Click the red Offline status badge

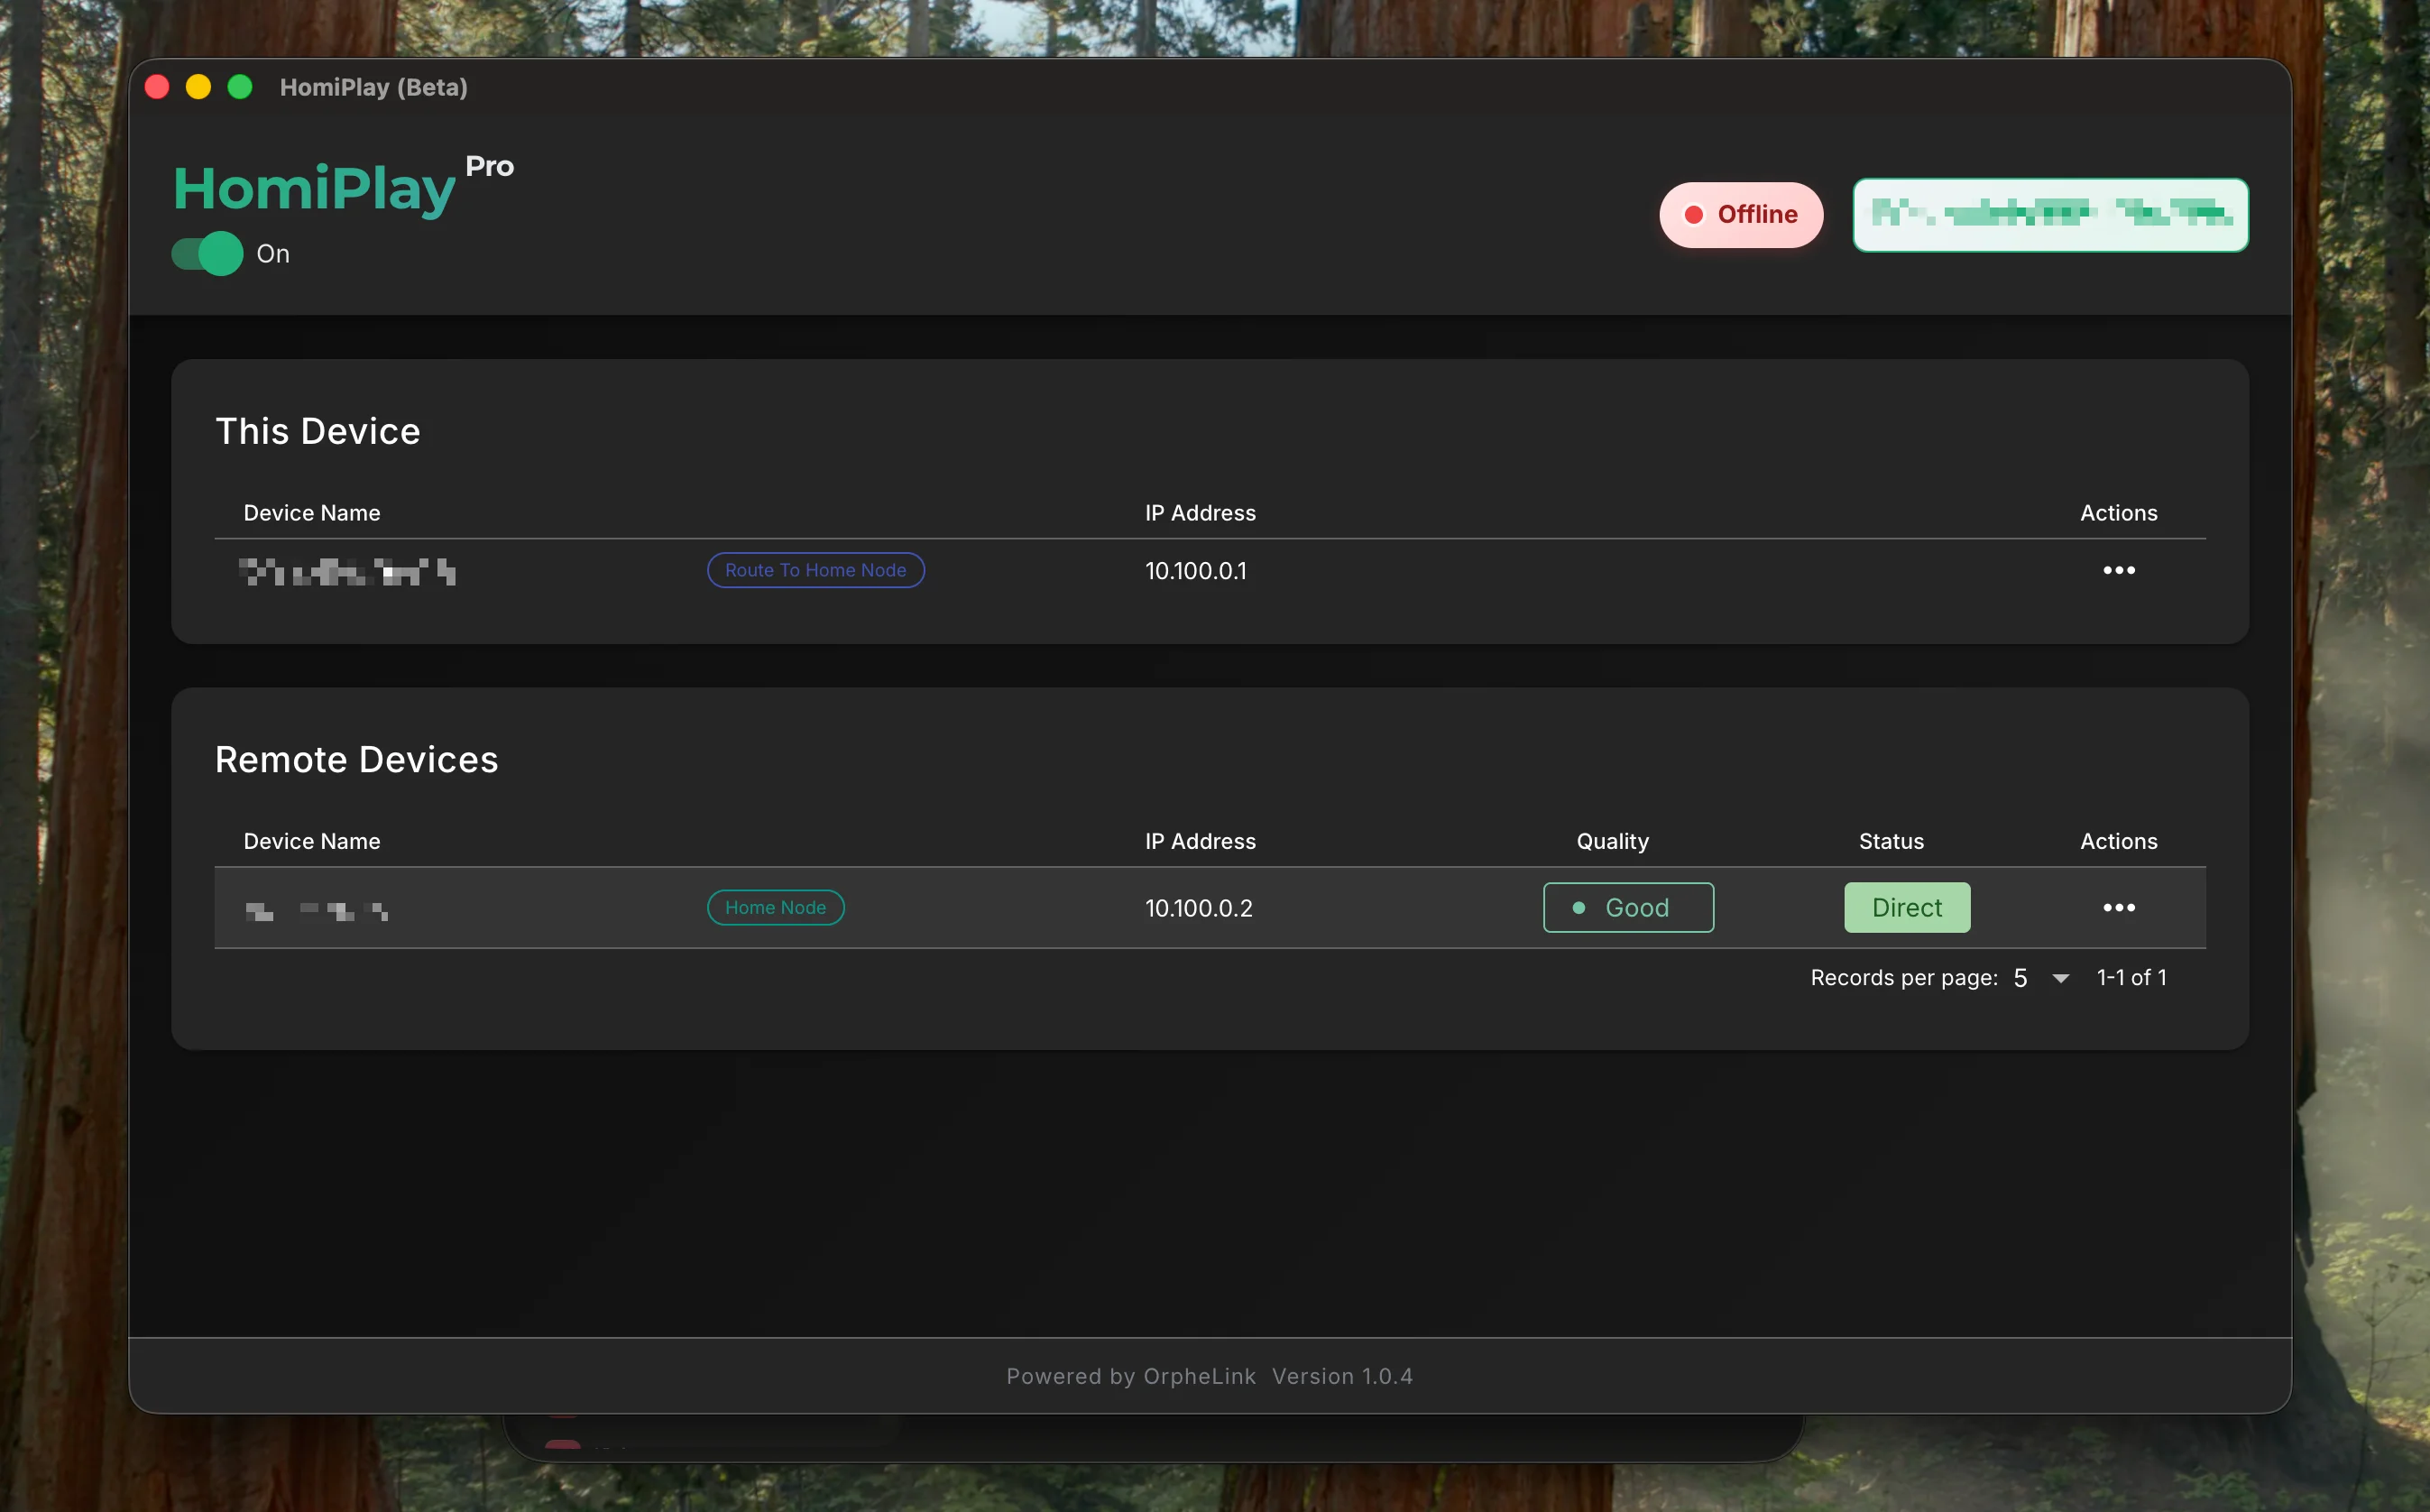click(x=1741, y=215)
